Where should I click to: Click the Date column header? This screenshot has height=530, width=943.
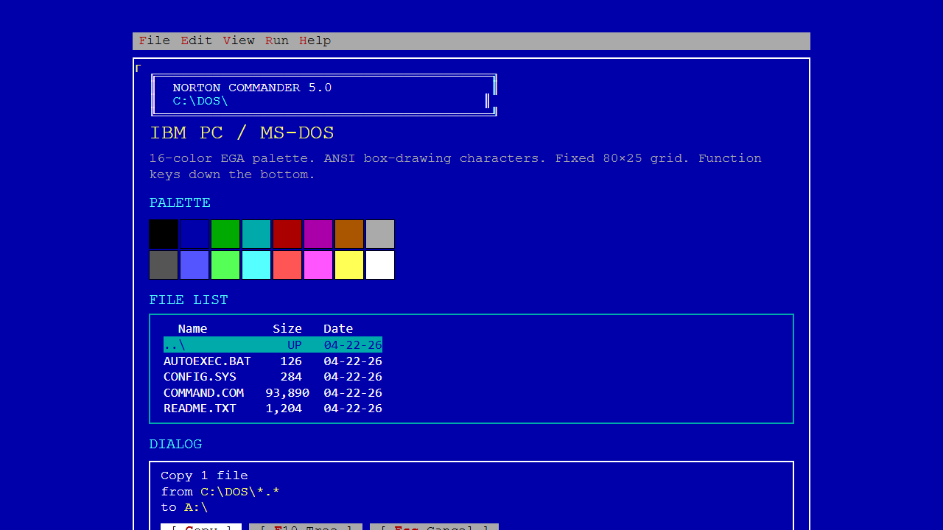coord(338,329)
